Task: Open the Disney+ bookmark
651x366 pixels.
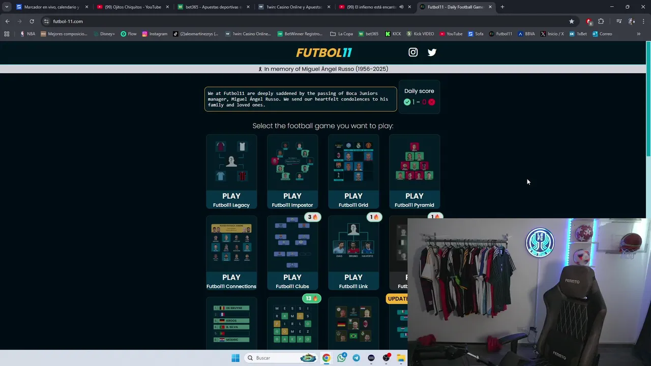Action: (104, 34)
